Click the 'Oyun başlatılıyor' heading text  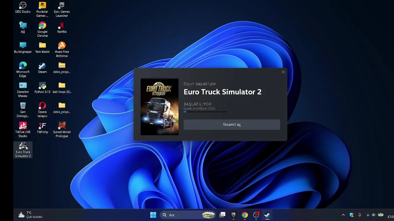tap(200, 83)
